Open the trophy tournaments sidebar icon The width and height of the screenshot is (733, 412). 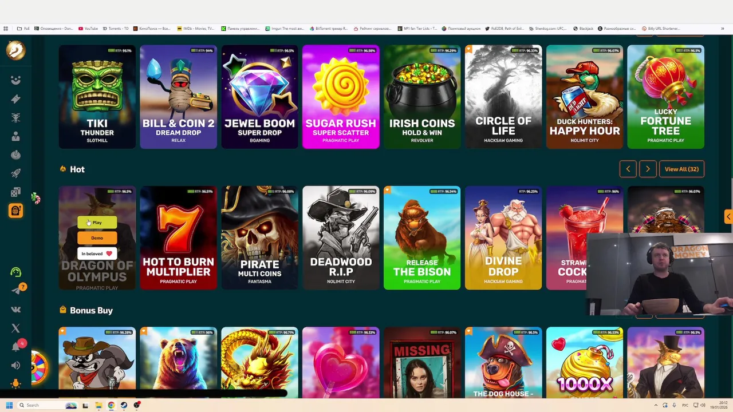[x=15, y=118]
